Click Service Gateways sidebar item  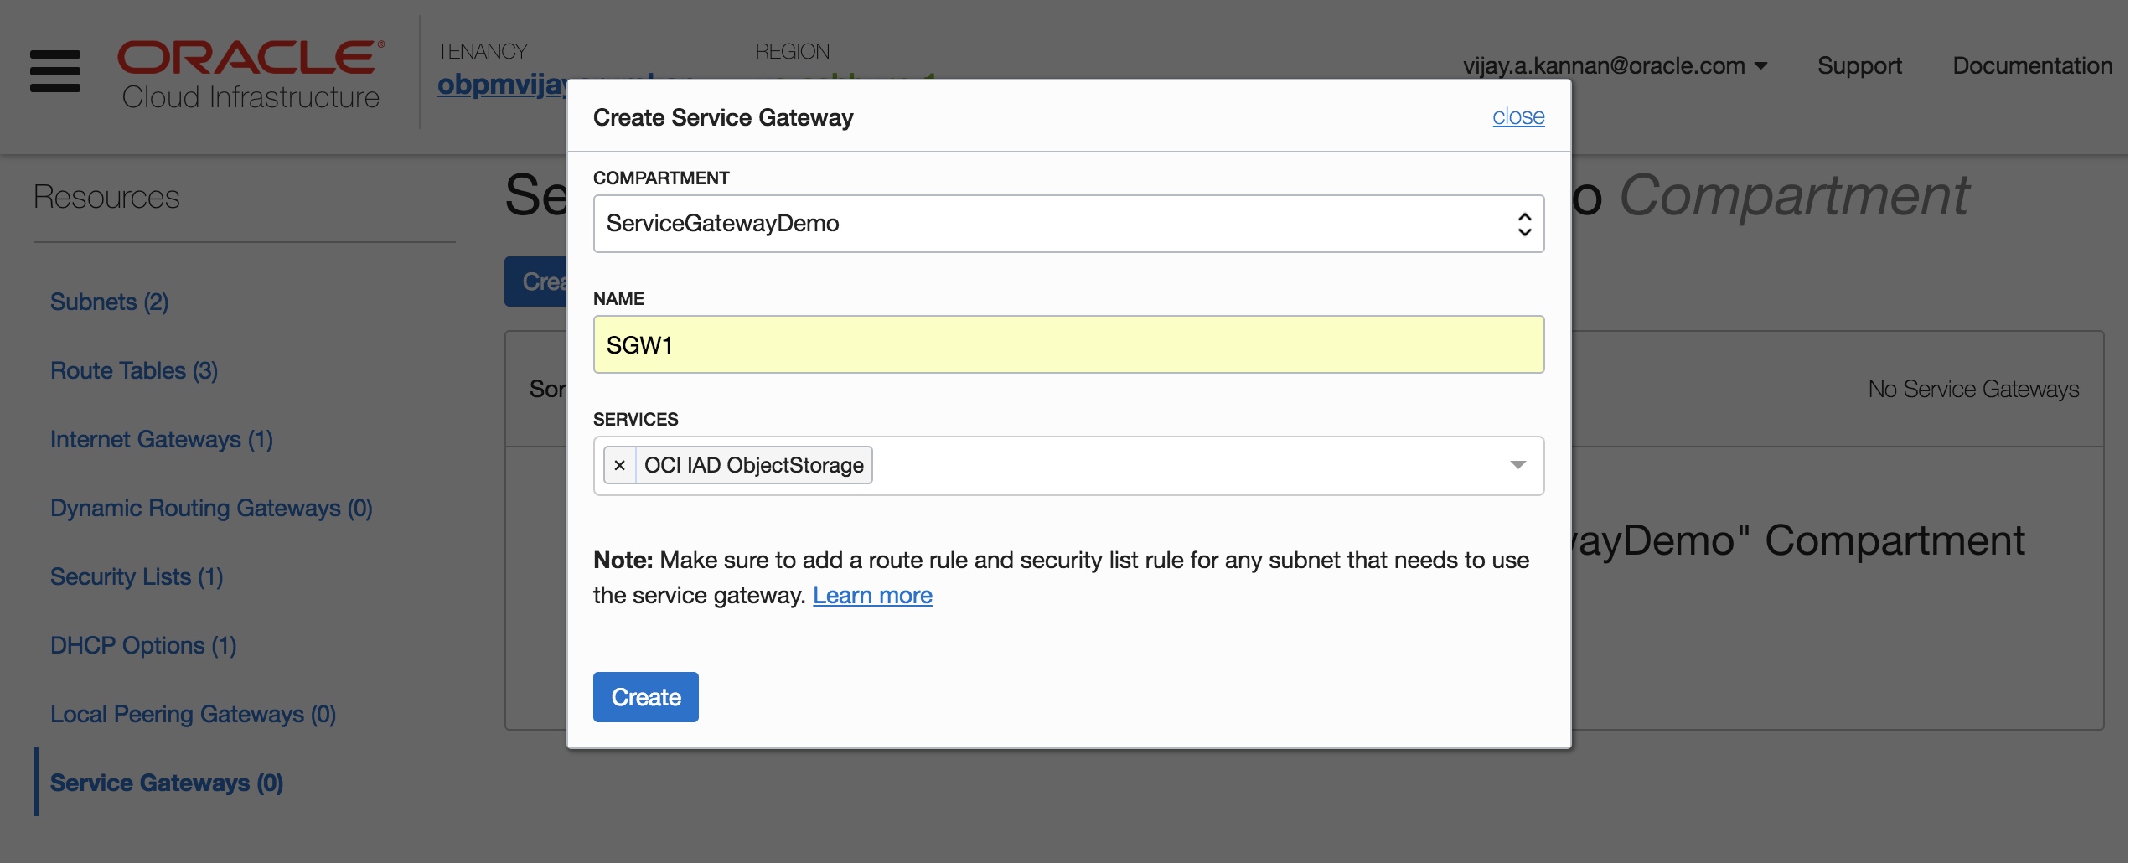pyautogui.click(x=167, y=783)
